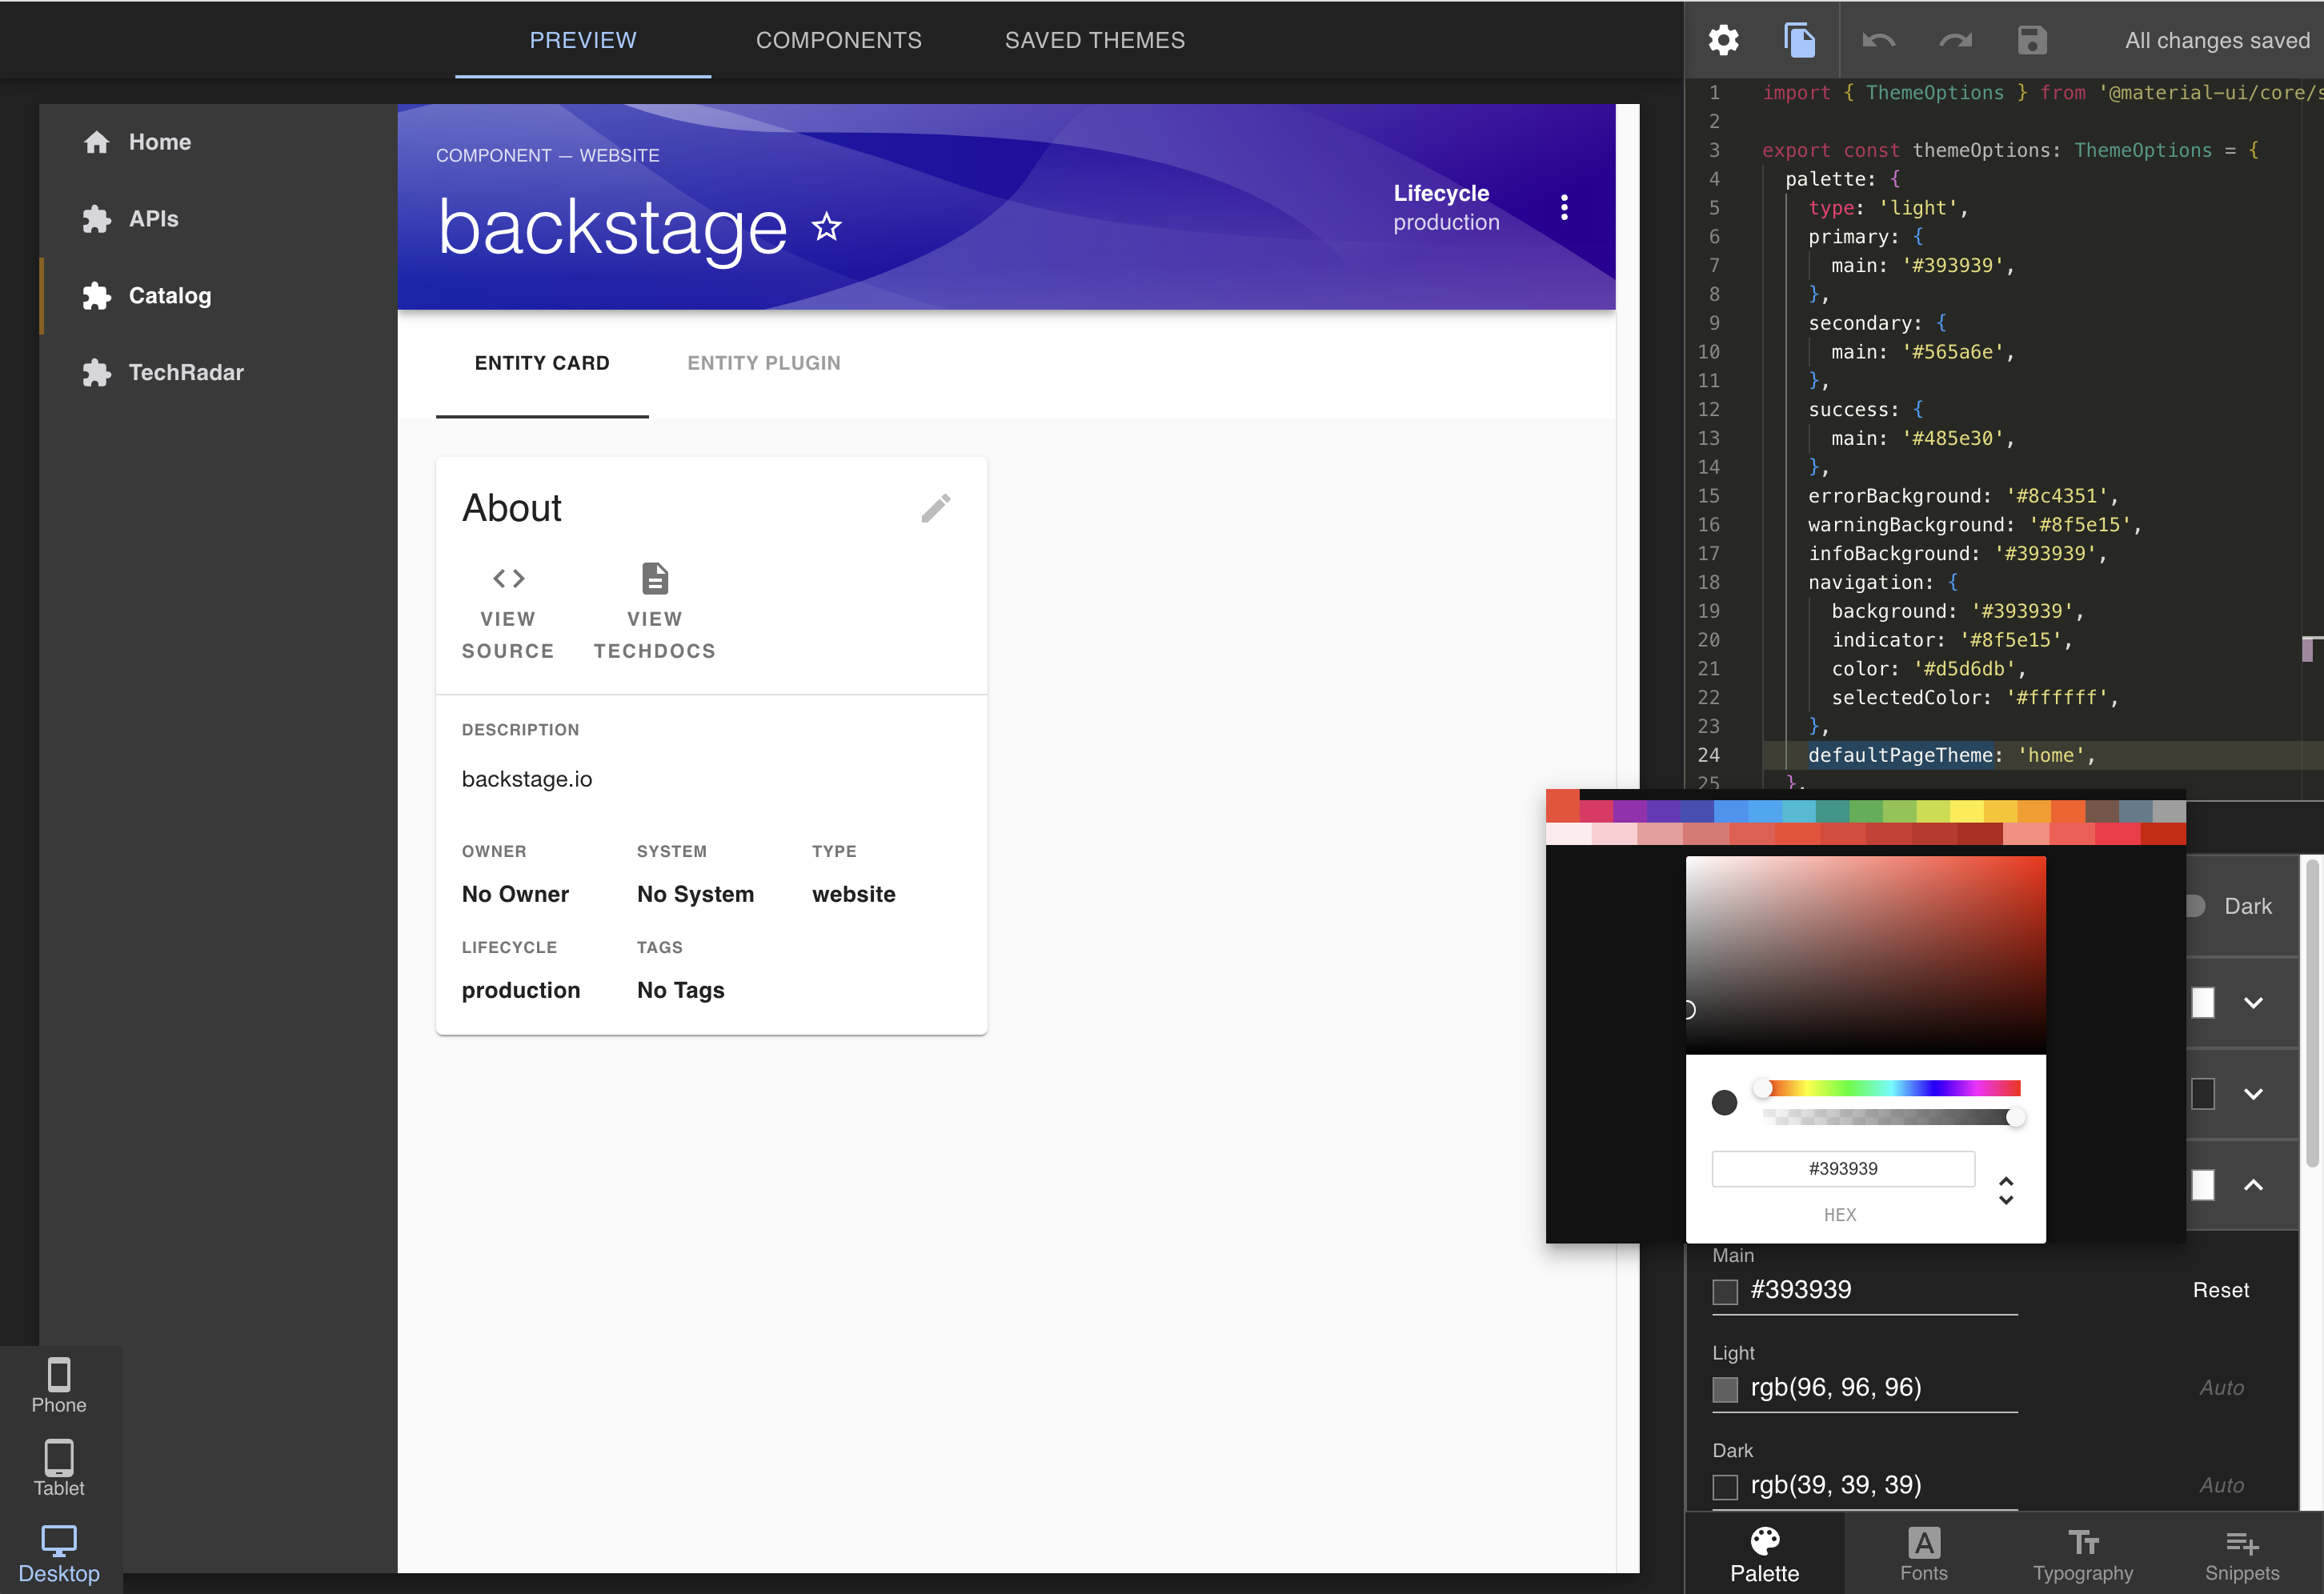
Task: Click the APIs puzzle piece icon
Action: pos(96,219)
